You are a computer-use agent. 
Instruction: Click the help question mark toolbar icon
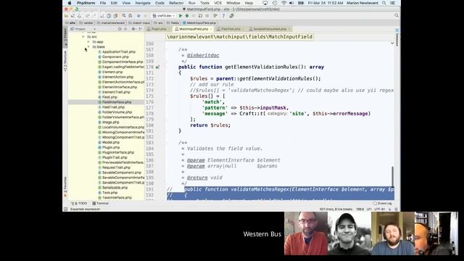tap(223, 16)
